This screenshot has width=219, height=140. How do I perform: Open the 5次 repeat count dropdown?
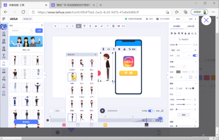[x=183, y=55]
